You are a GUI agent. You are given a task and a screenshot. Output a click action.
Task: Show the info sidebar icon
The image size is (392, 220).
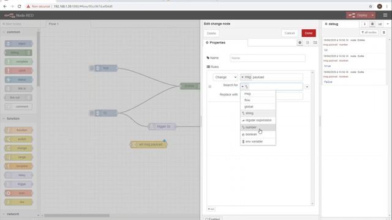point(364,24)
